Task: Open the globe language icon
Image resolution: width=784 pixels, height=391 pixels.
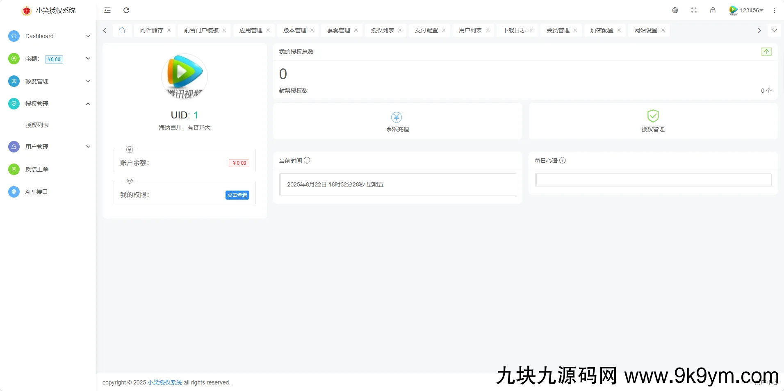Action: (x=675, y=10)
